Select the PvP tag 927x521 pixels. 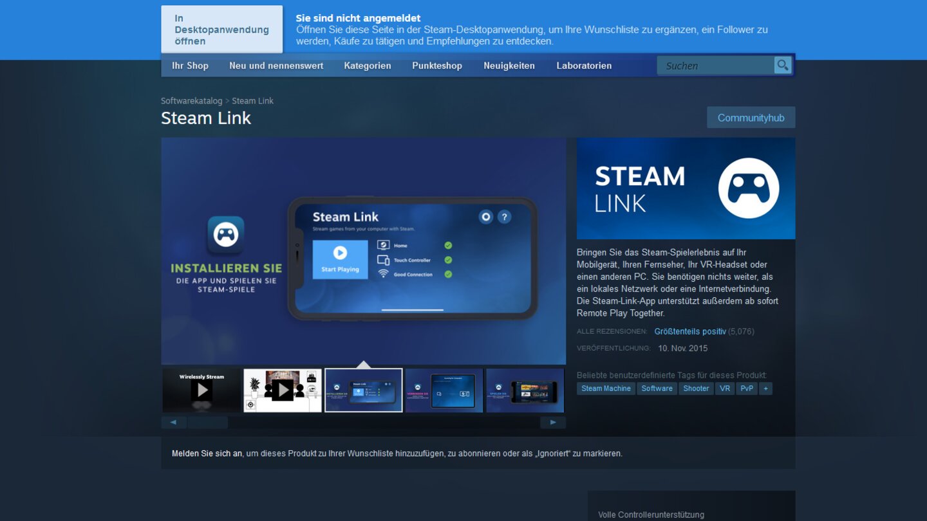(x=747, y=388)
